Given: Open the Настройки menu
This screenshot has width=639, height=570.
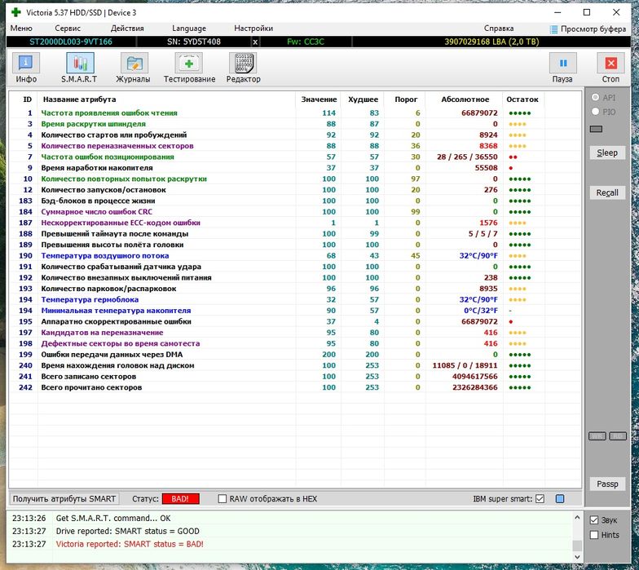Looking at the screenshot, I should click(253, 29).
